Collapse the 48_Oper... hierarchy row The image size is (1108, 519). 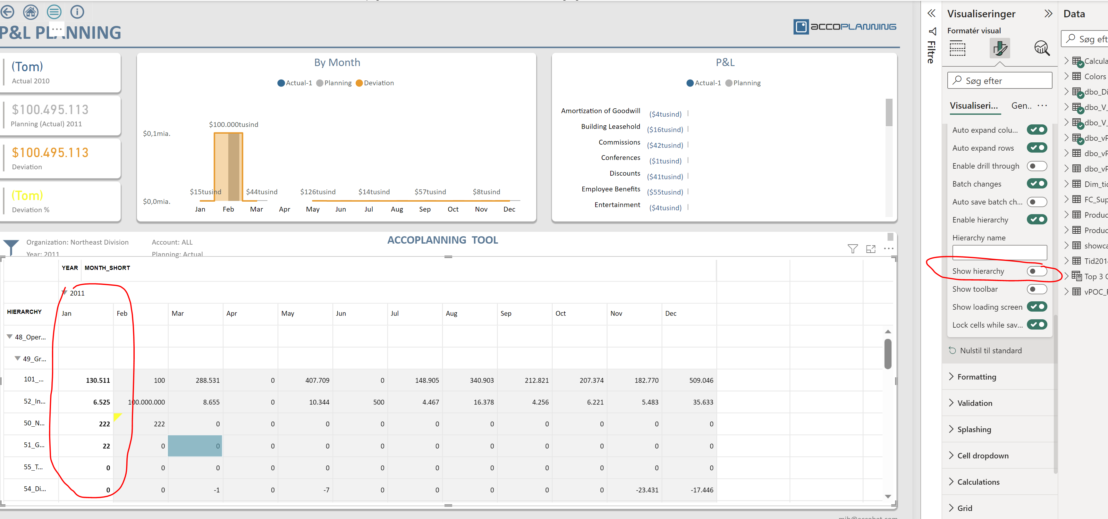tap(10, 337)
